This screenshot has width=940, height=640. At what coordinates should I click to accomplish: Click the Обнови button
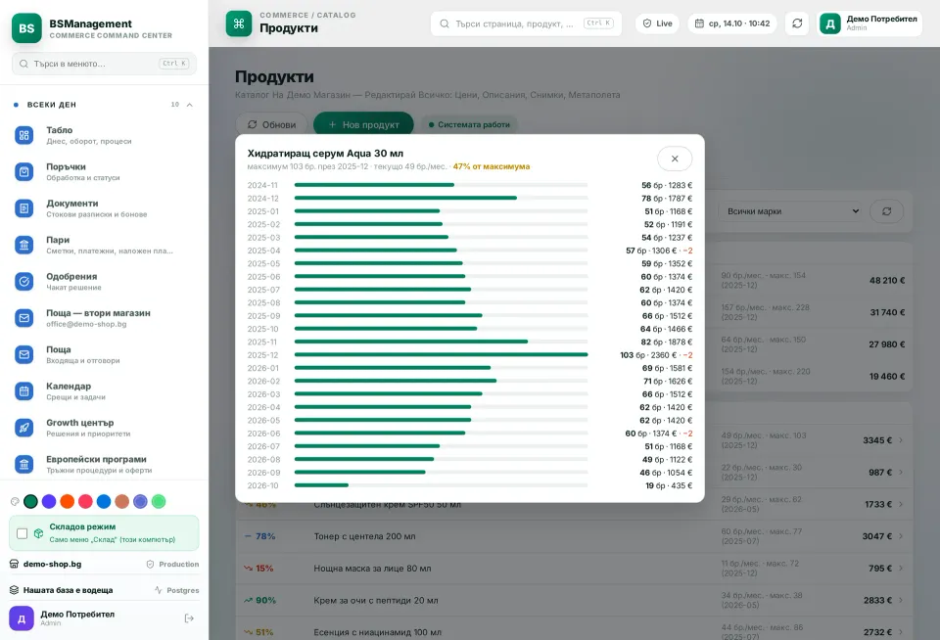pyautogui.click(x=271, y=124)
